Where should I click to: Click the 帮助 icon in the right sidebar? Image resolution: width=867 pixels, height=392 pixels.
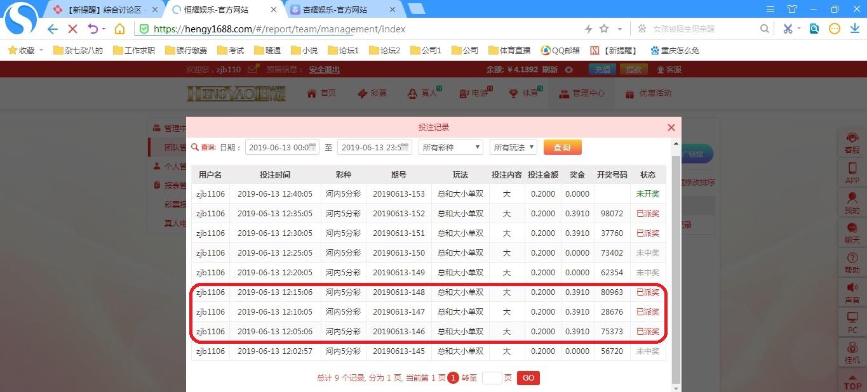(x=852, y=263)
